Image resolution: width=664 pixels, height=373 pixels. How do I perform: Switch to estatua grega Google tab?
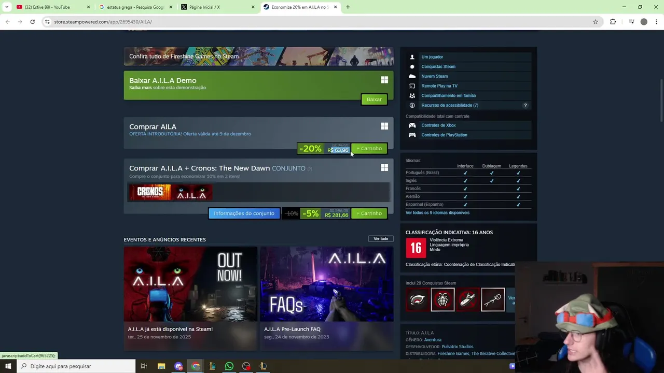click(135, 7)
